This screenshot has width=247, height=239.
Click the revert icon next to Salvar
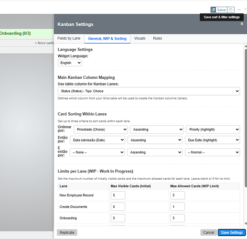[x=231, y=10]
